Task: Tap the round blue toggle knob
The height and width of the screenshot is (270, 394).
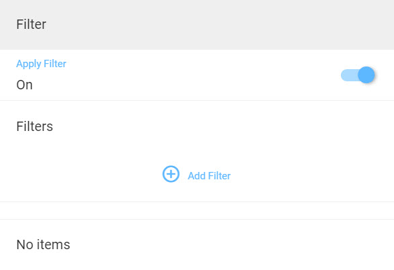Action: point(366,75)
